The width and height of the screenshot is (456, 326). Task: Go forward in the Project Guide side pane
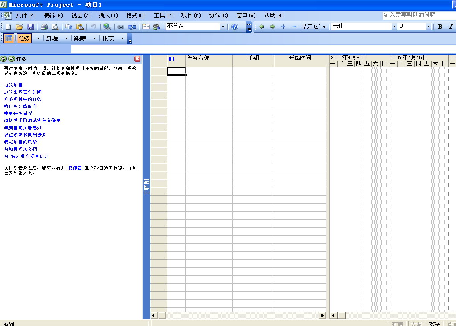(x=12, y=59)
